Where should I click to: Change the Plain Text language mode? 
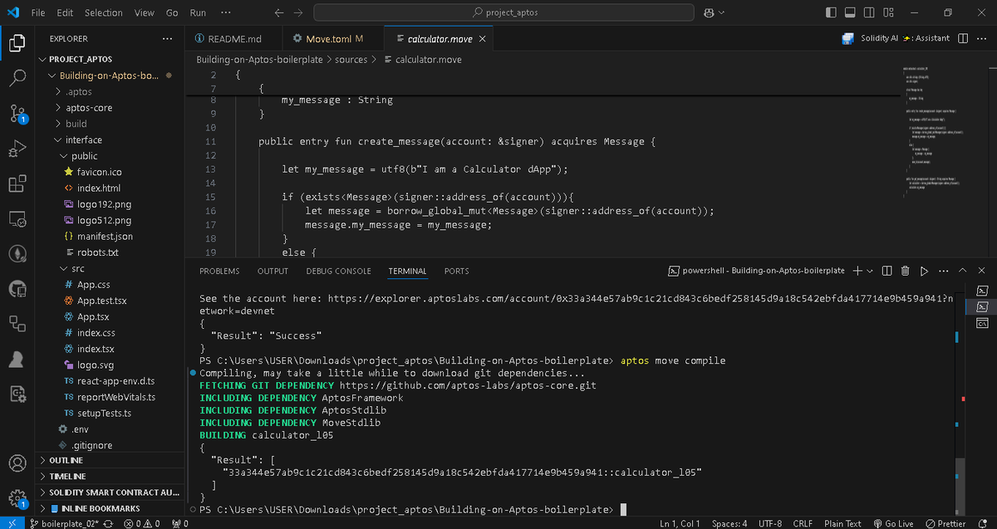(x=842, y=523)
